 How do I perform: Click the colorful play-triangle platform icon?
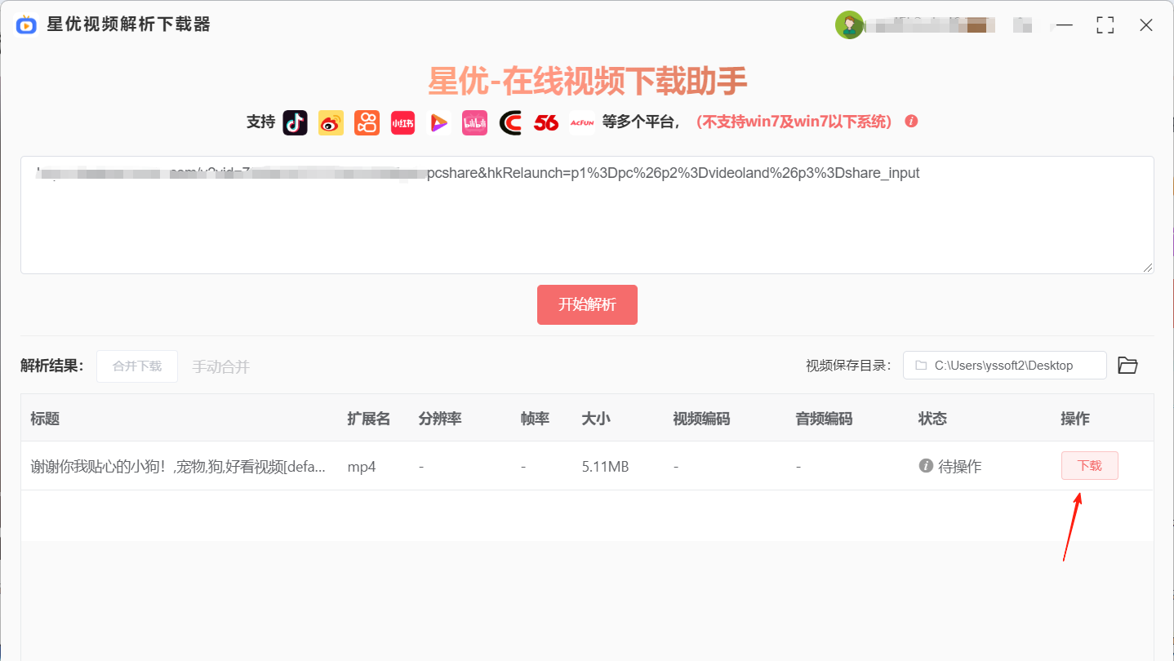click(x=438, y=122)
